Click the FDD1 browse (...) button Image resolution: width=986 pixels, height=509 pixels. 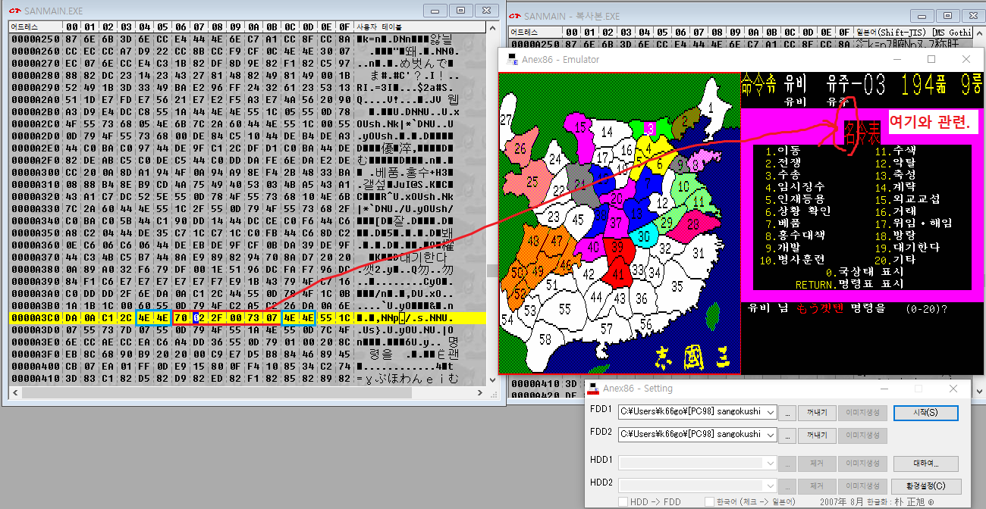789,413
